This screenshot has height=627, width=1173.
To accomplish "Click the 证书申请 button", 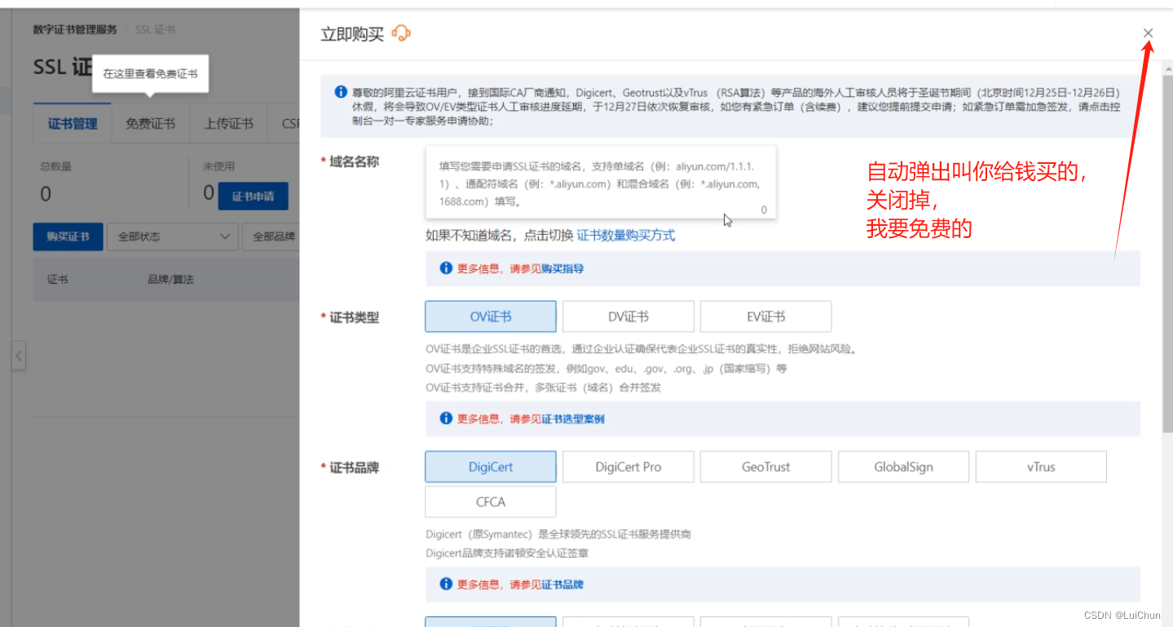I will point(253,196).
